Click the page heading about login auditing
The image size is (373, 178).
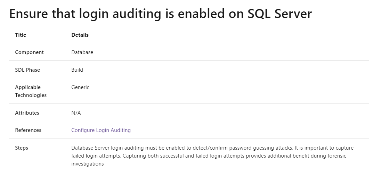tap(160, 14)
